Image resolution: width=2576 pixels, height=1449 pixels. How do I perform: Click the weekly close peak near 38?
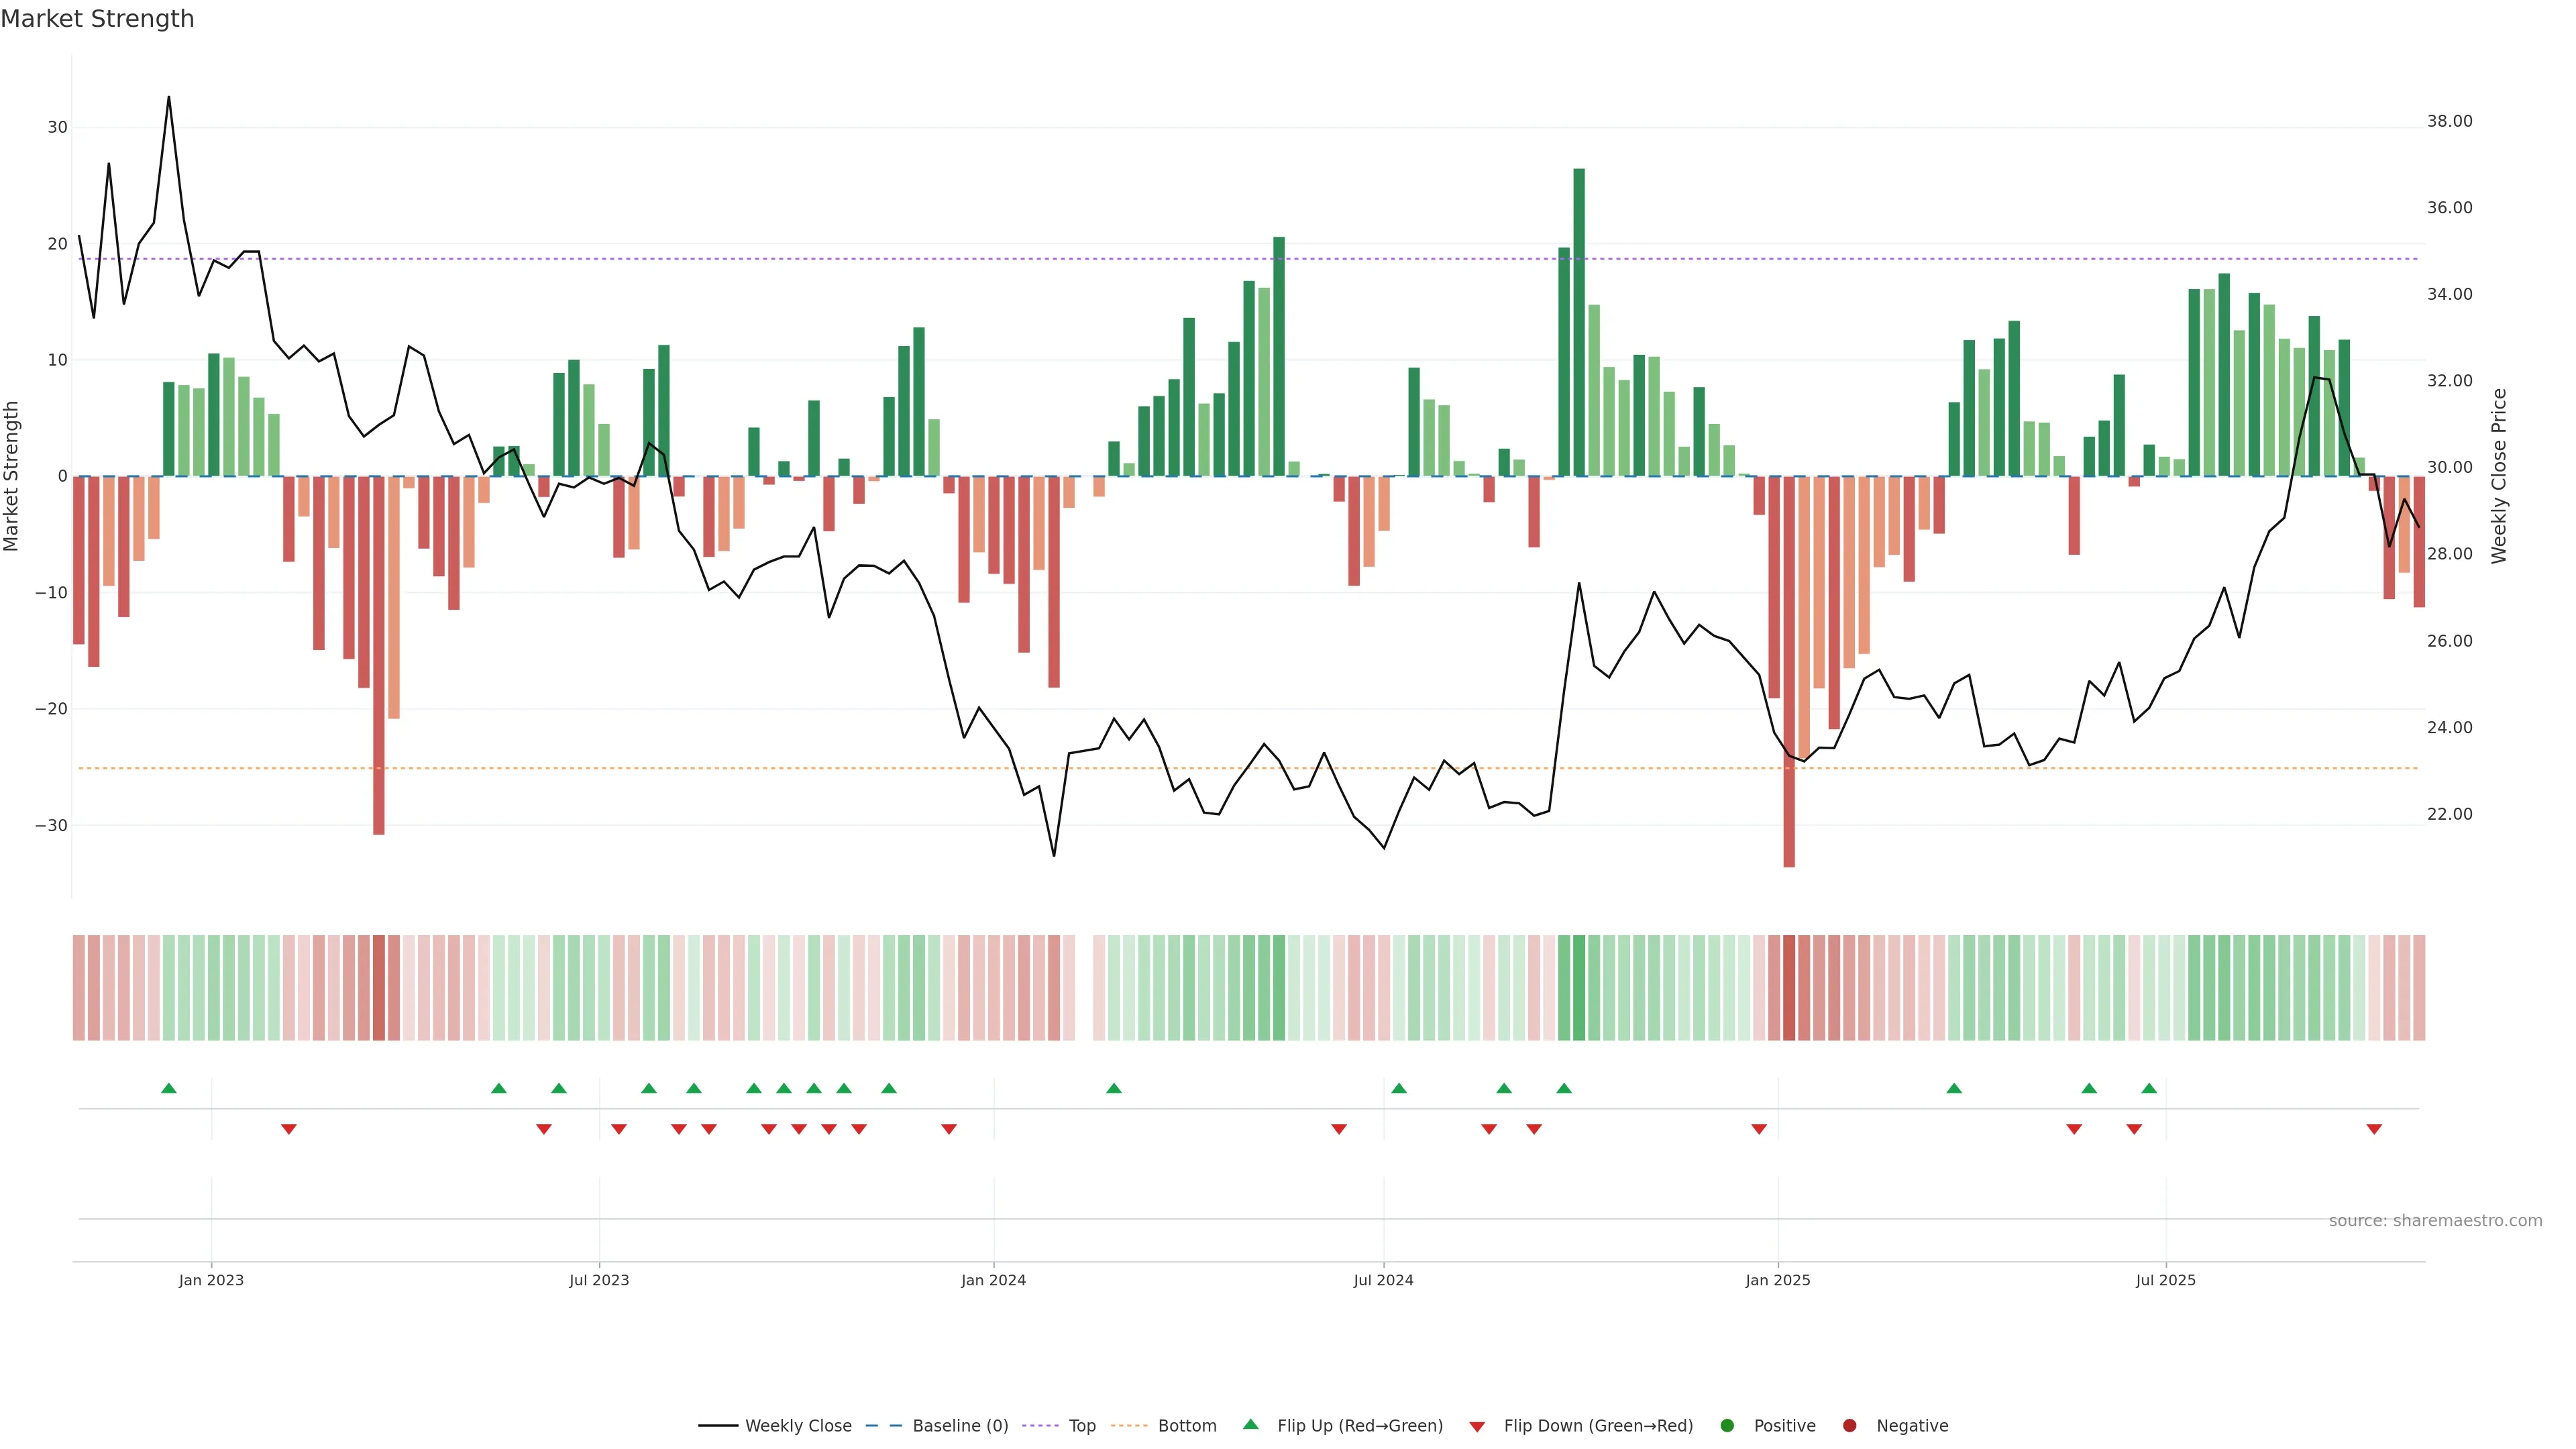click(x=168, y=97)
